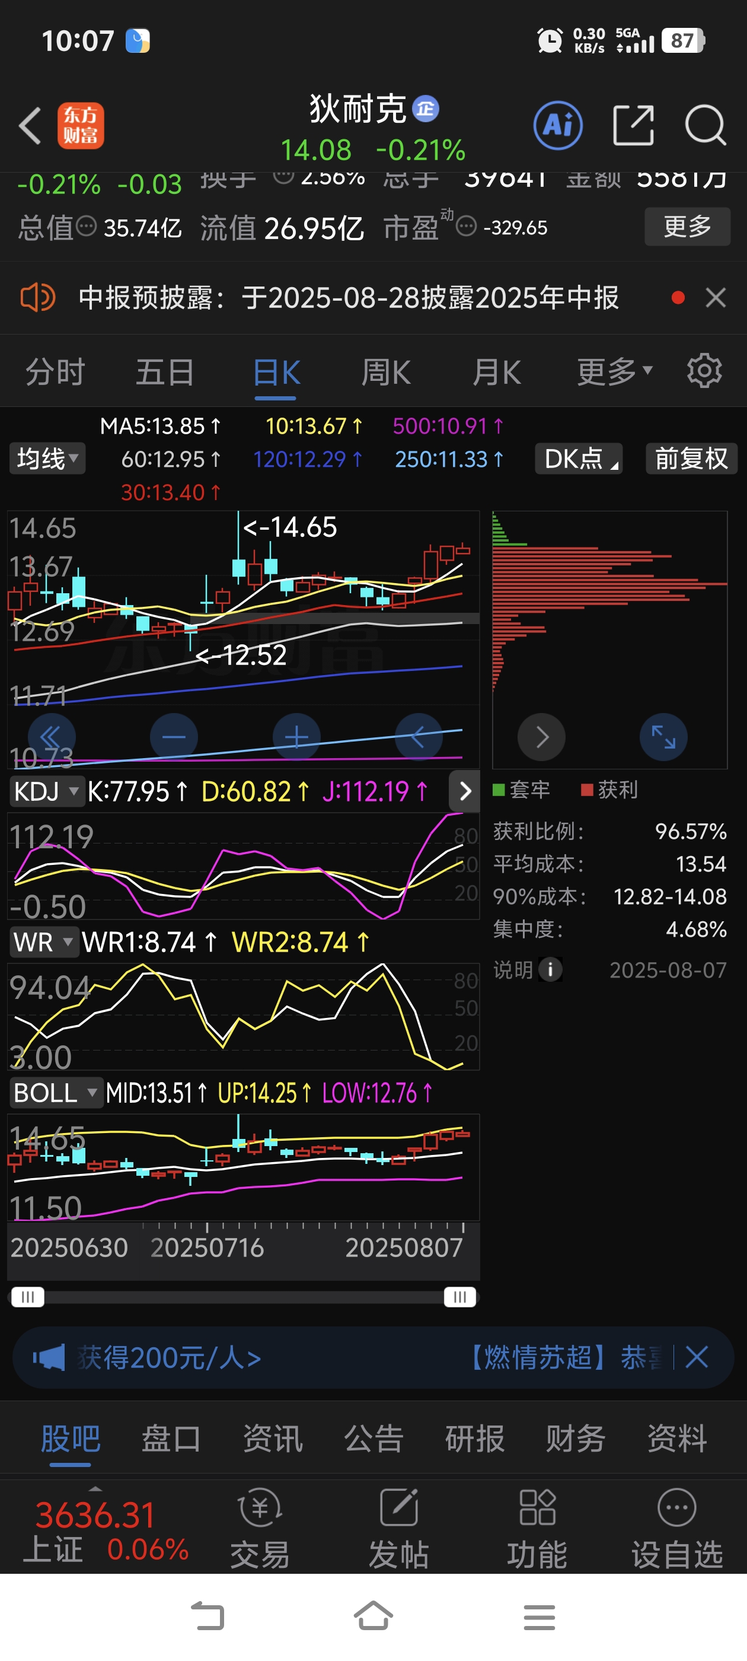Open 功能 functions icon

[x=537, y=1529]
